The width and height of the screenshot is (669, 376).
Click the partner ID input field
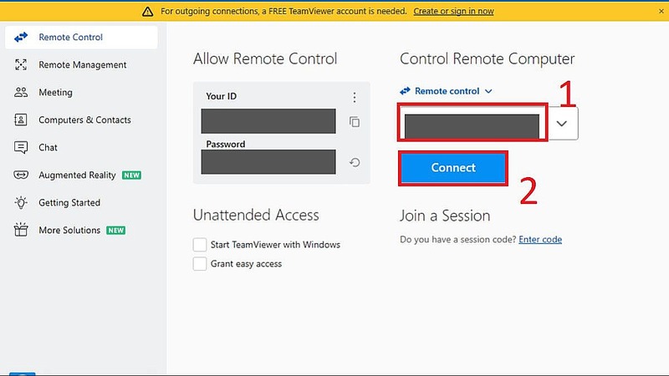coord(472,125)
